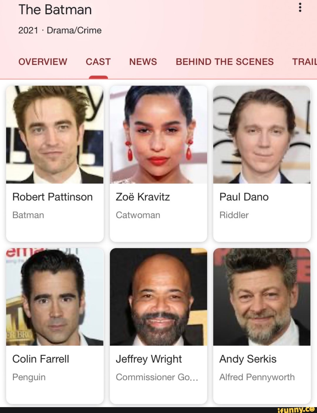Go to Behind the Scenes tab
This screenshot has height=413, width=317.
click(225, 62)
